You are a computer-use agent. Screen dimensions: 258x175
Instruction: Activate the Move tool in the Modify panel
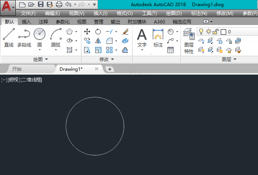coord(87,32)
